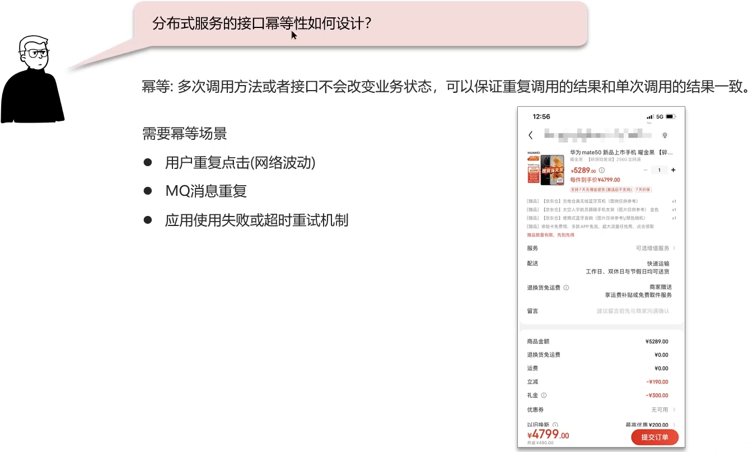
Task: Decrease quantity with the minus button
Action: 646,170
